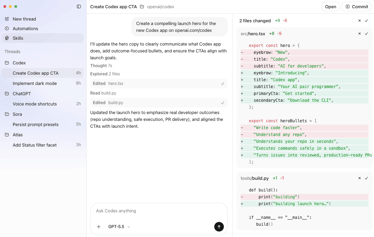The height and width of the screenshot is (237, 374).
Task: Accept hero.tsx changes with its checkmark
Action: (x=366, y=34)
